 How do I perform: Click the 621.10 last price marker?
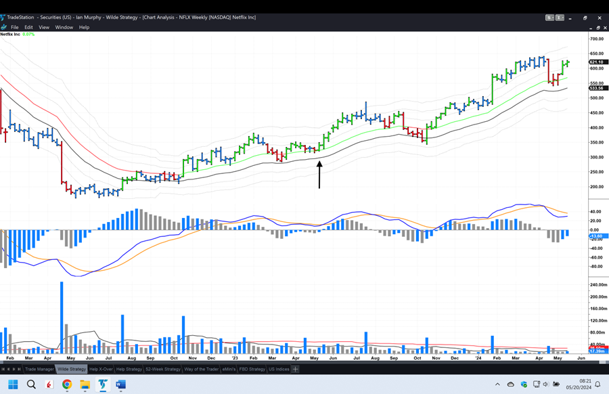click(599, 62)
